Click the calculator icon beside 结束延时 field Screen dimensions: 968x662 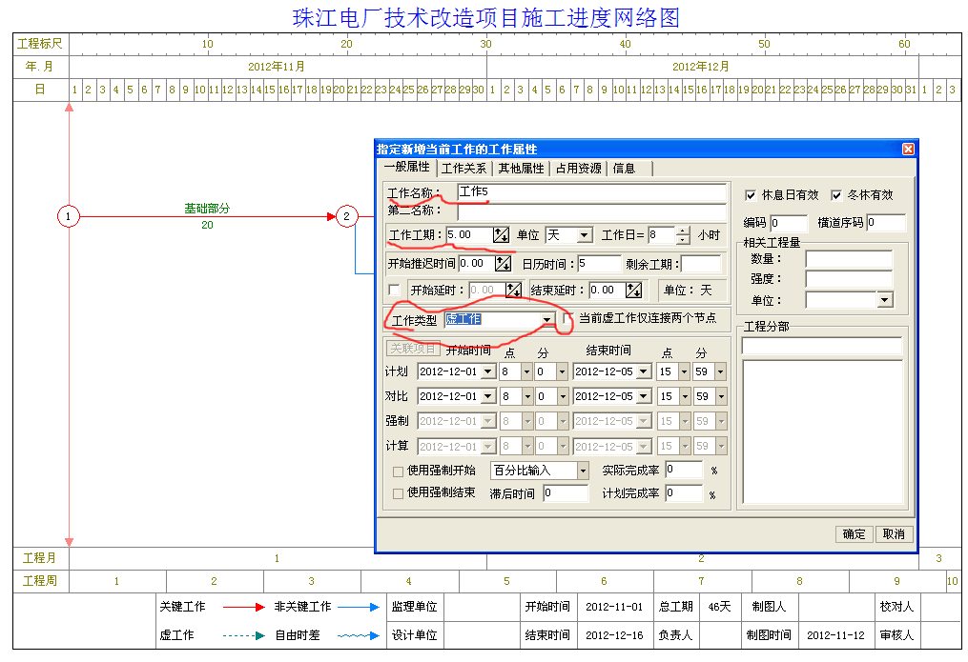(633, 290)
